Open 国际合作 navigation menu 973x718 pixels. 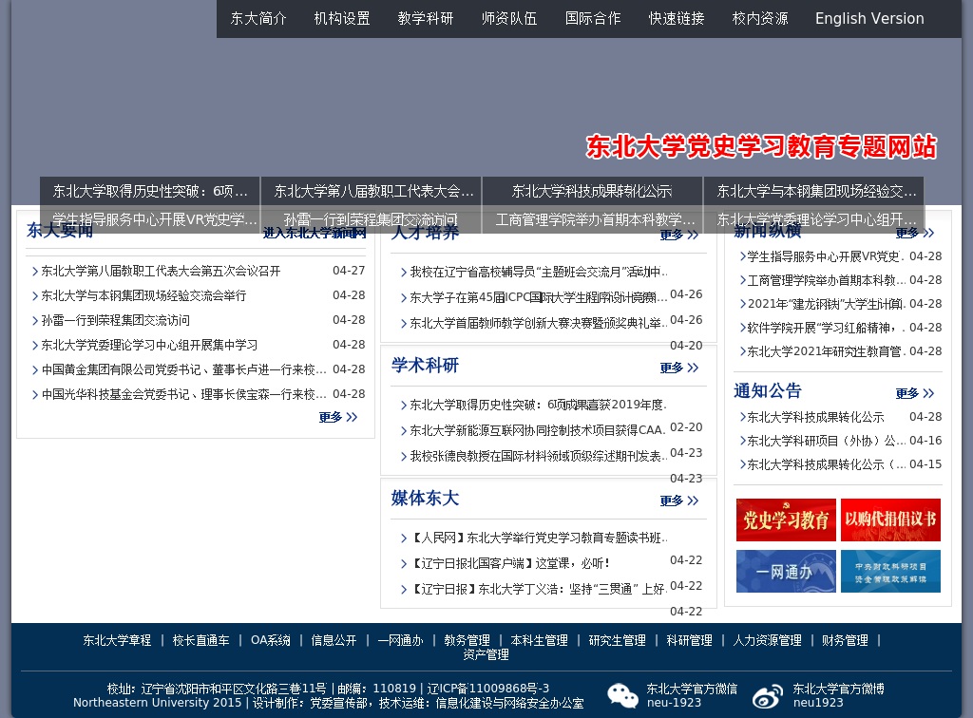pos(593,19)
